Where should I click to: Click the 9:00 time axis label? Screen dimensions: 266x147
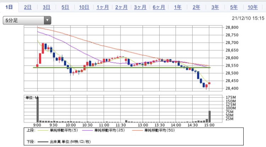[x=37, y=125]
